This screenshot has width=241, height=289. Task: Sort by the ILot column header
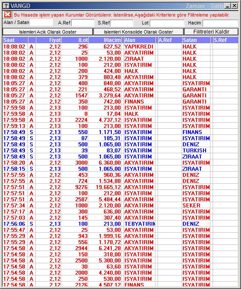(75, 40)
